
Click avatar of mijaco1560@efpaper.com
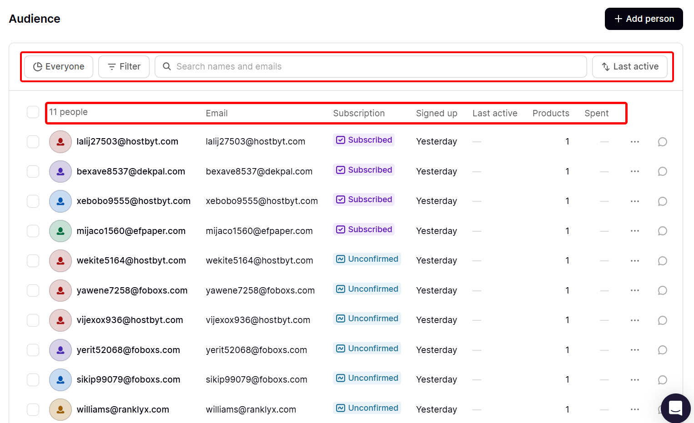coord(60,231)
